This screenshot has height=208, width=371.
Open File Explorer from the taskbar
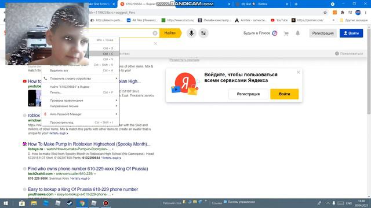[34, 203]
